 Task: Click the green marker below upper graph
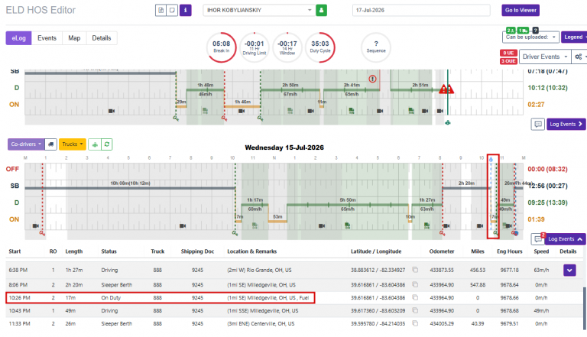pyautogui.click(x=447, y=122)
